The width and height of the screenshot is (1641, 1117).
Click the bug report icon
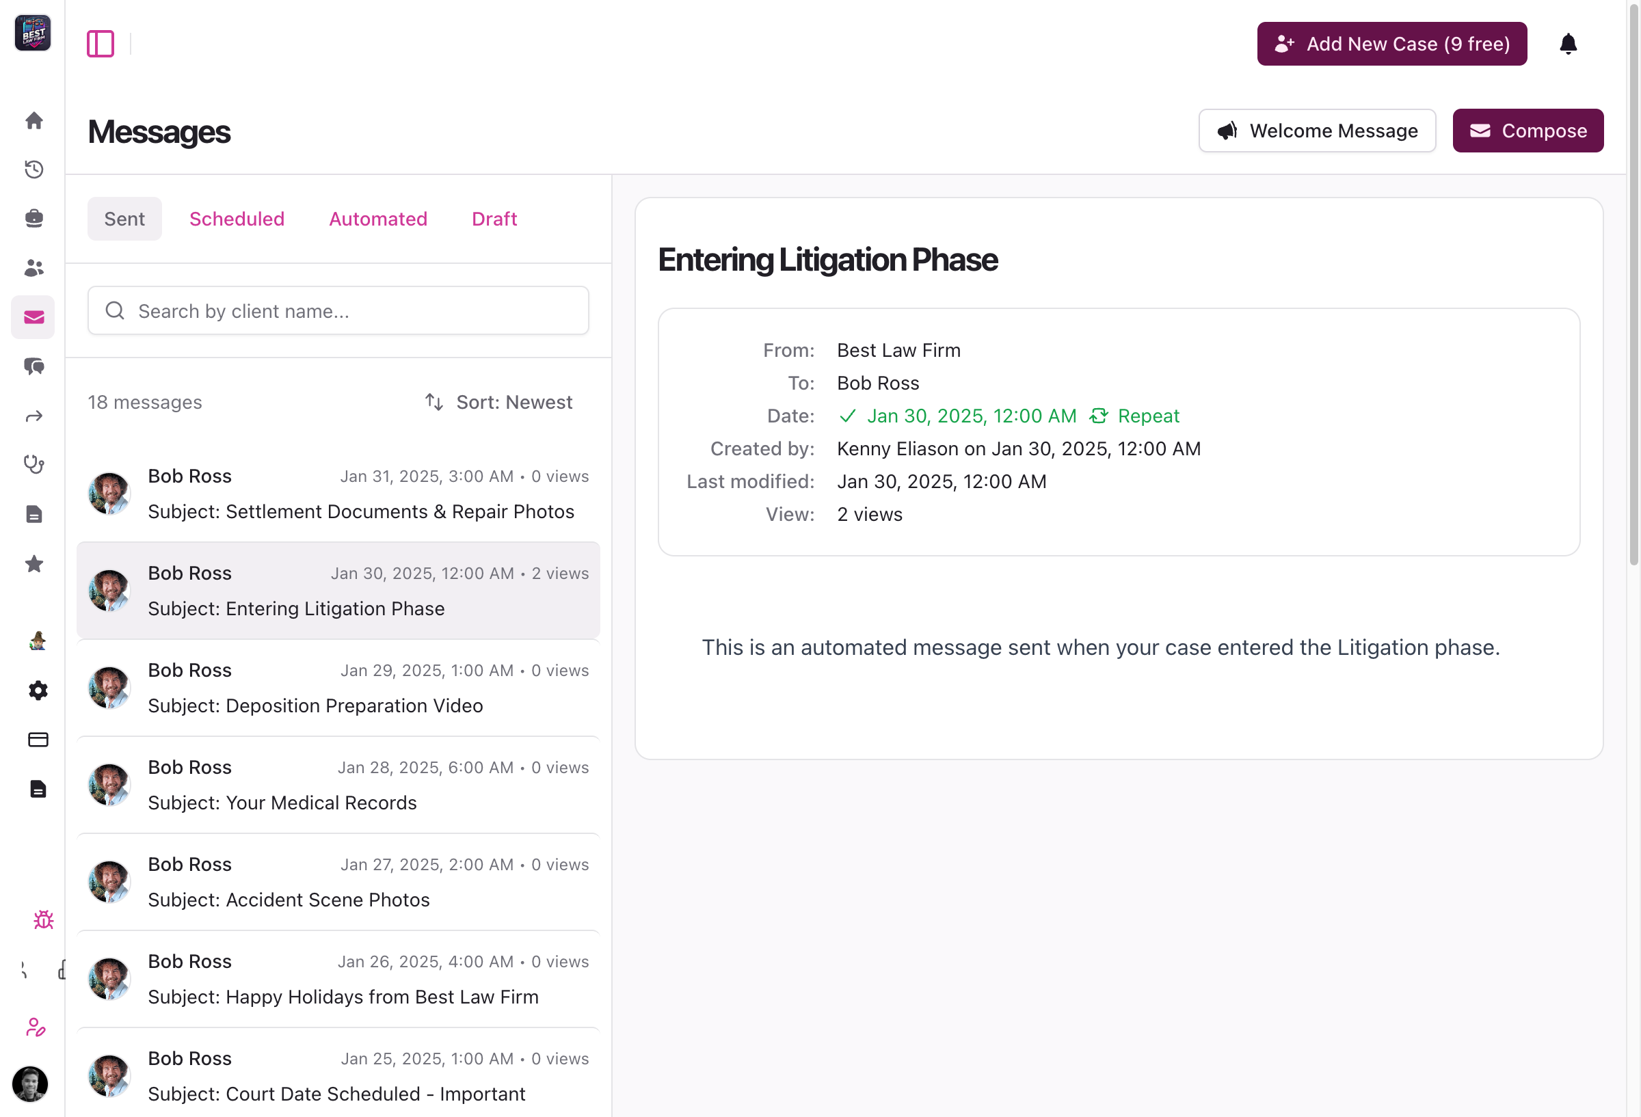[43, 919]
